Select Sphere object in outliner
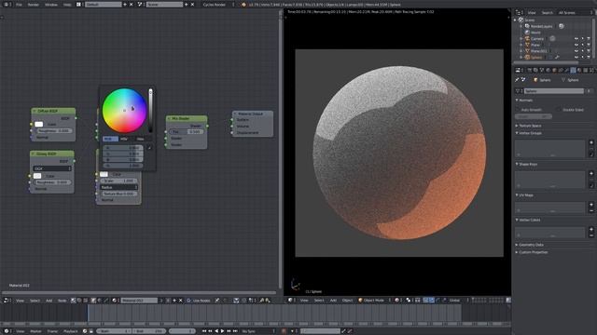 pyautogui.click(x=536, y=58)
